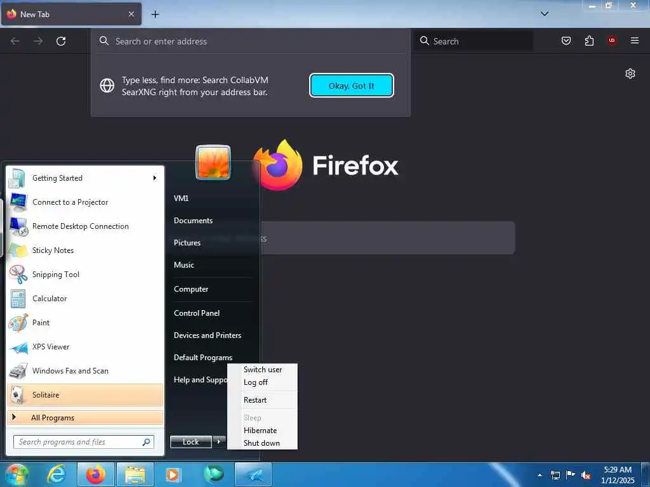Open Internet Explorer from taskbar
Viewport: 650px width, 487px height.
(x=56, y=474)
